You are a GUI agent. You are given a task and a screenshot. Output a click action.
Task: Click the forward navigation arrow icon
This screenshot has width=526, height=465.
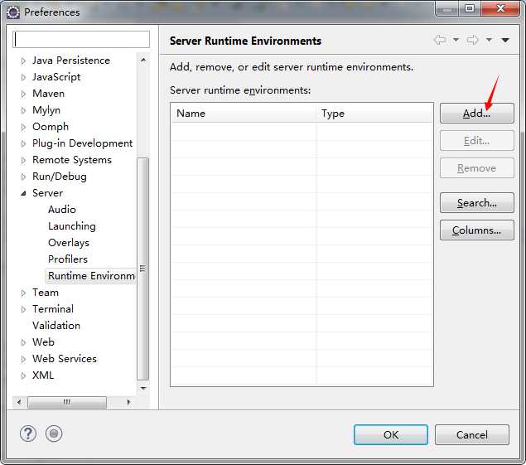click(x=472, y=40)
